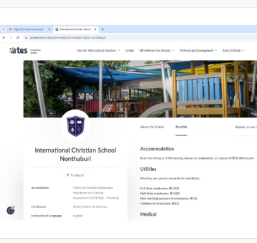Click the Accreditation label
257x243 pixels.
click(40, 188)
